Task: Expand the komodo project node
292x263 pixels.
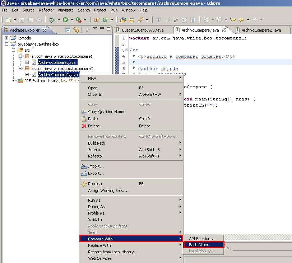Action: [6, 38]
